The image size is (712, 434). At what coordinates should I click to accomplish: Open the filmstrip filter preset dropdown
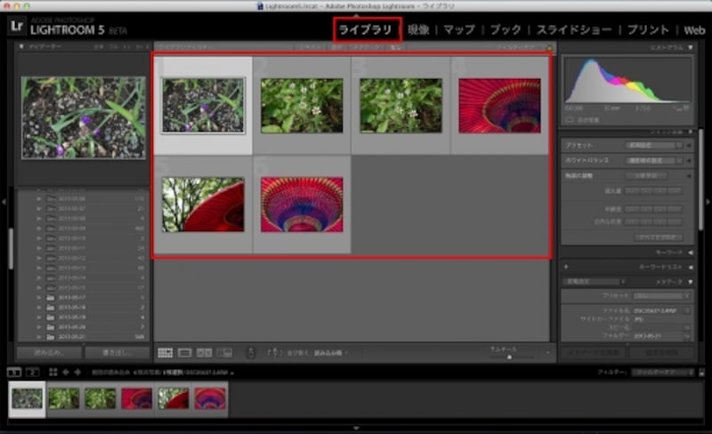[662, 373]
